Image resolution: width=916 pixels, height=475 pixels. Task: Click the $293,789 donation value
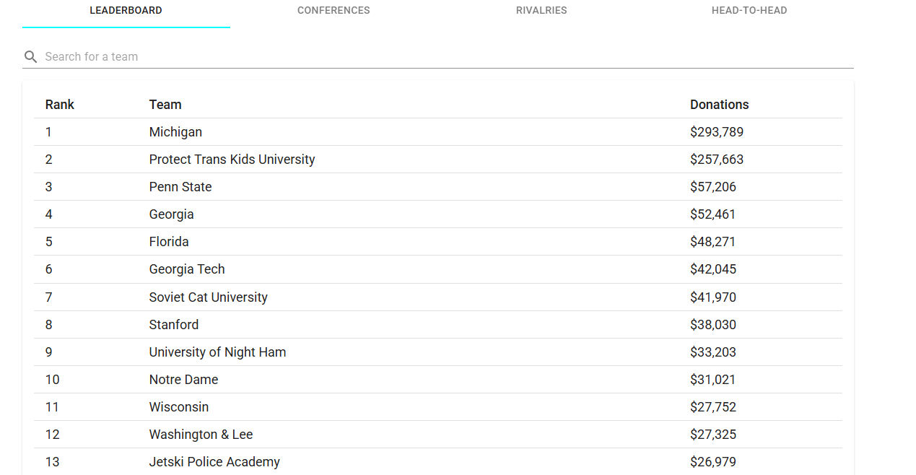717,132
